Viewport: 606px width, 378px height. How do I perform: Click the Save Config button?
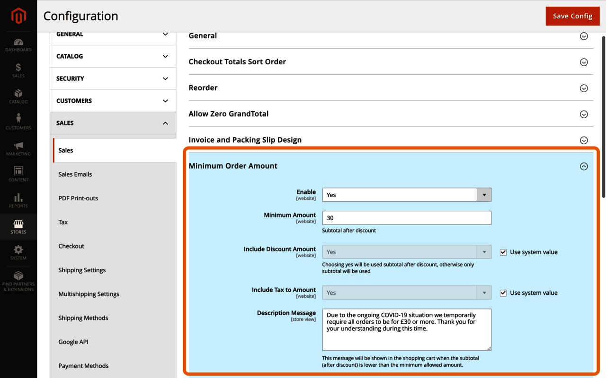click(572, 16)
